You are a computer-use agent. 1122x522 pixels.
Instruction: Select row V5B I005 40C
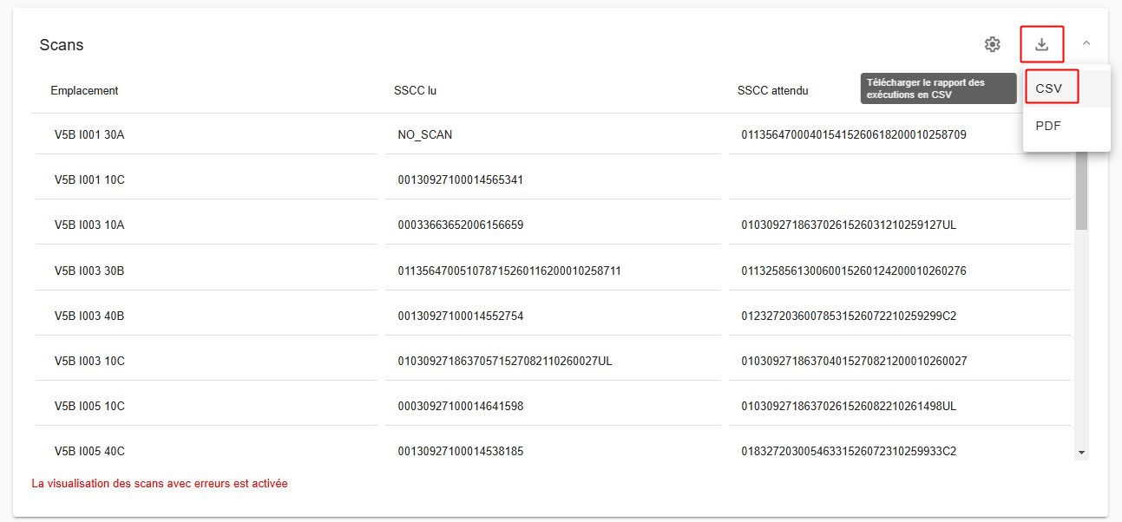pos(552,451)
